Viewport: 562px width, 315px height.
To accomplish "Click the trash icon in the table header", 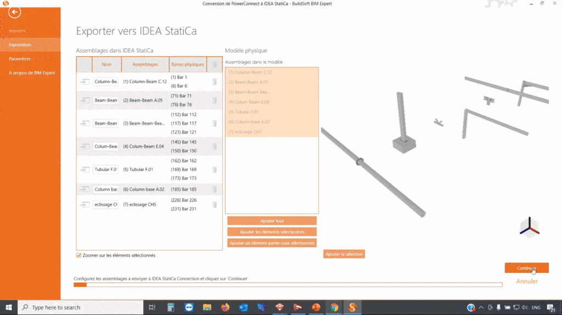I will (215, 65).
